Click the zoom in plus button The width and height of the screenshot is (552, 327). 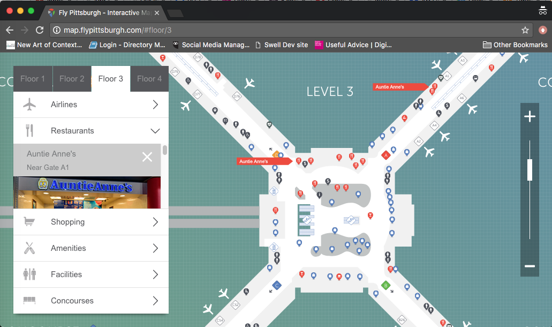coord(530,117)
